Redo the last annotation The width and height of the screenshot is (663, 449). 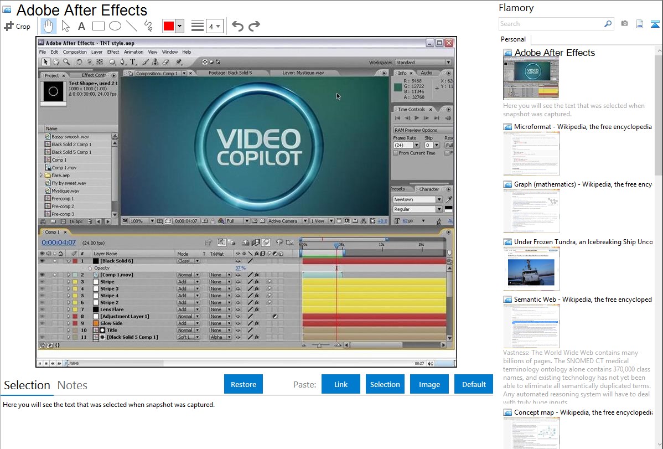pyautogui.click(x=254, y=26)
